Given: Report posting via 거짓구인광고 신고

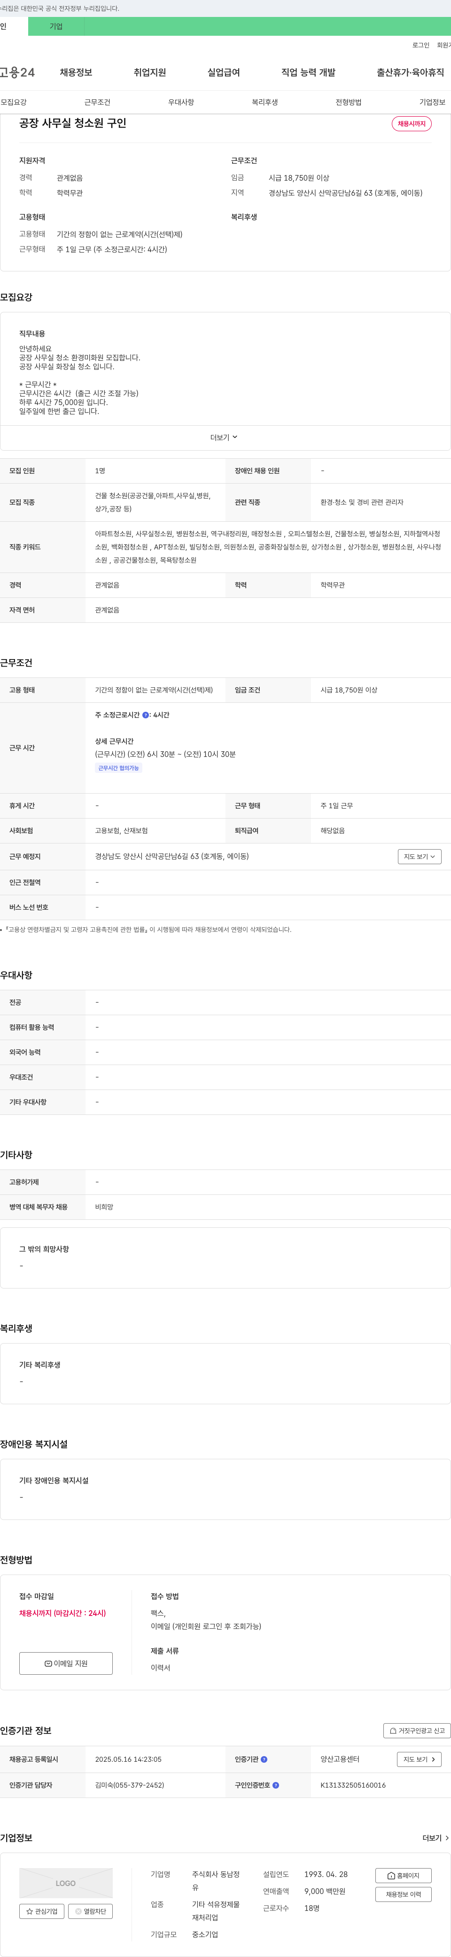Looking at the screenshot, I should (x=417, y=1731).
